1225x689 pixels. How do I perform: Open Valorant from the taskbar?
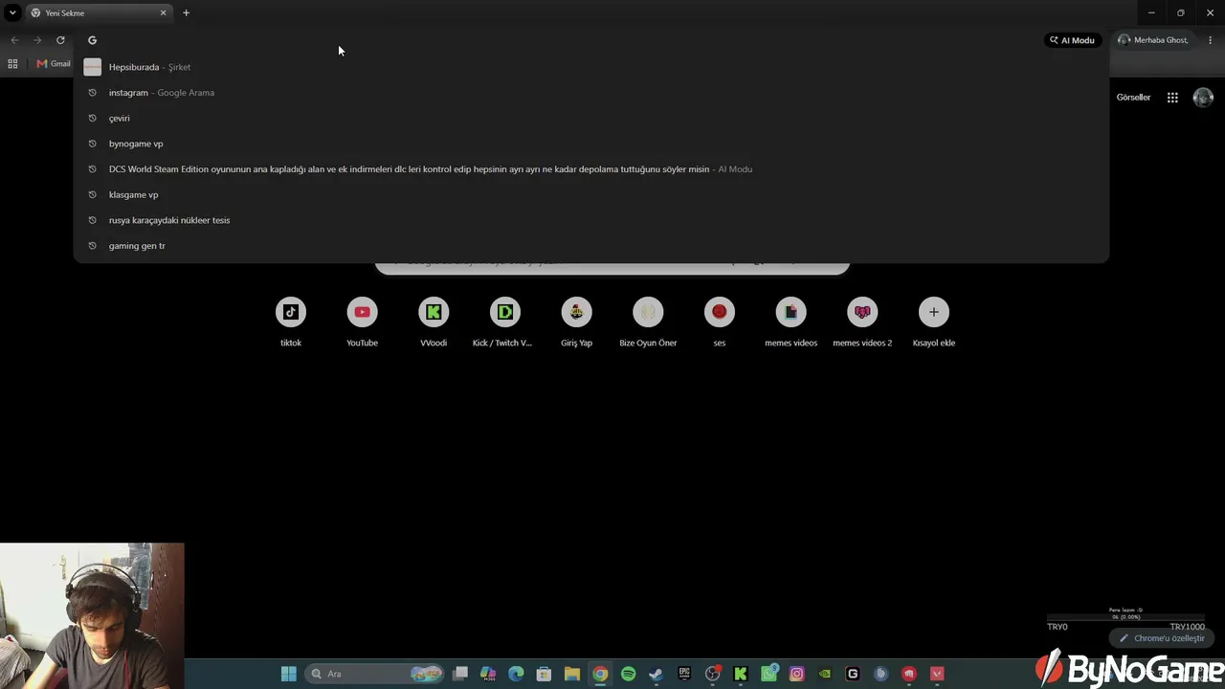coord(937,674)
